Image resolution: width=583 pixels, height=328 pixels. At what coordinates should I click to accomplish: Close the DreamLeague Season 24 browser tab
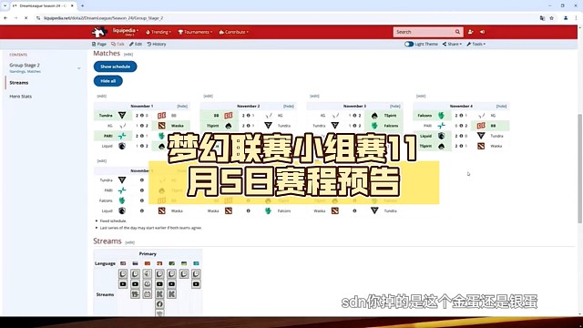pos(72,5)
